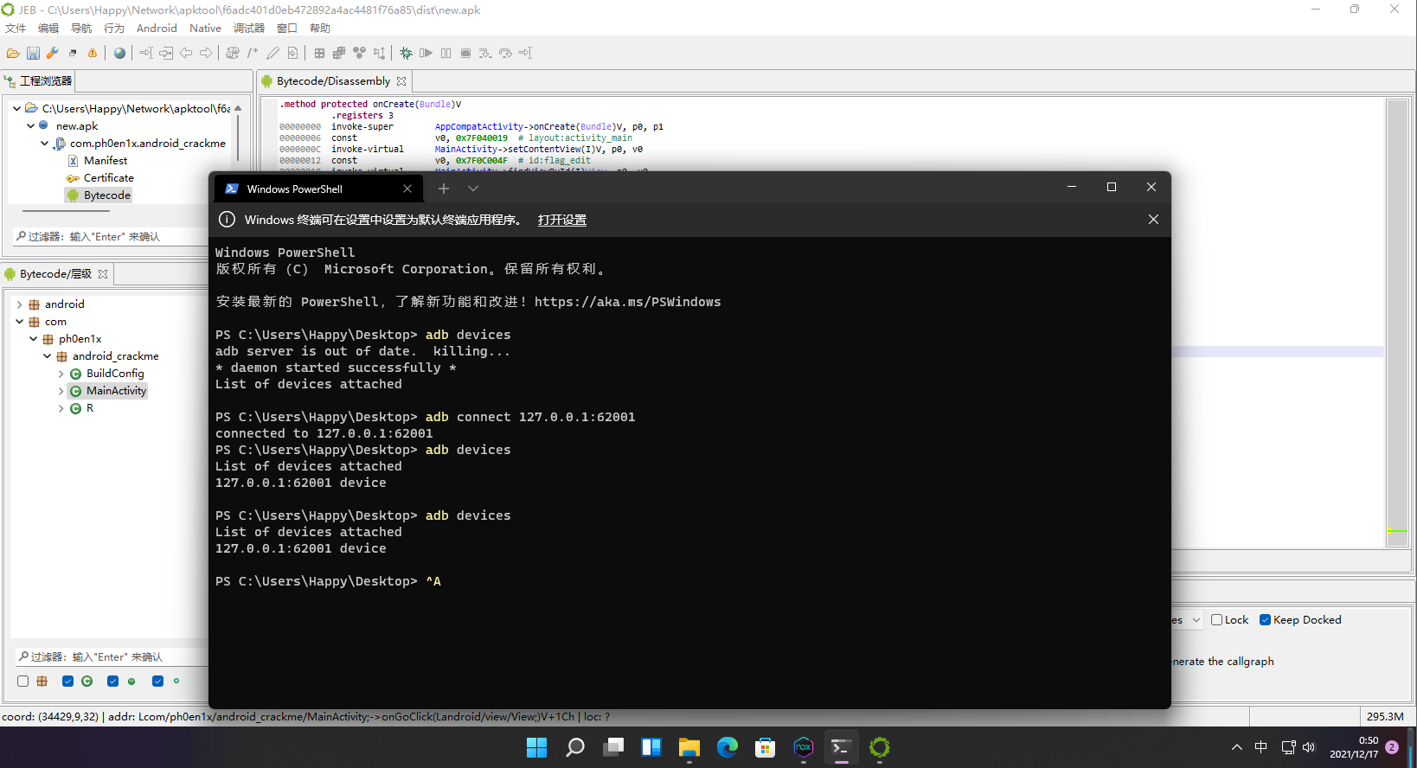Click the open folder icon in JEB toolbar
1417x768 pixels.
point(13,54)
